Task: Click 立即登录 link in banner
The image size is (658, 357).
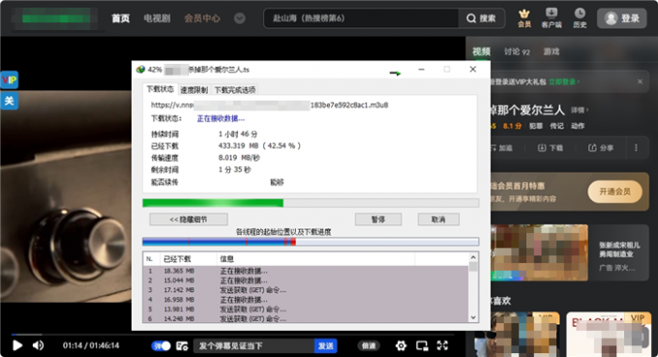Action: 564,82
